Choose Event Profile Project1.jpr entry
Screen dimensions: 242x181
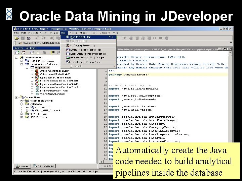[x=88, y=50]
